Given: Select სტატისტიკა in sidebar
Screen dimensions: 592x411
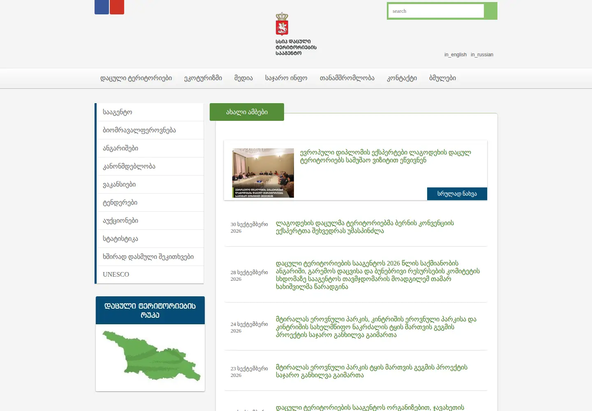Looking at the screenshot, I should point(150,239).
